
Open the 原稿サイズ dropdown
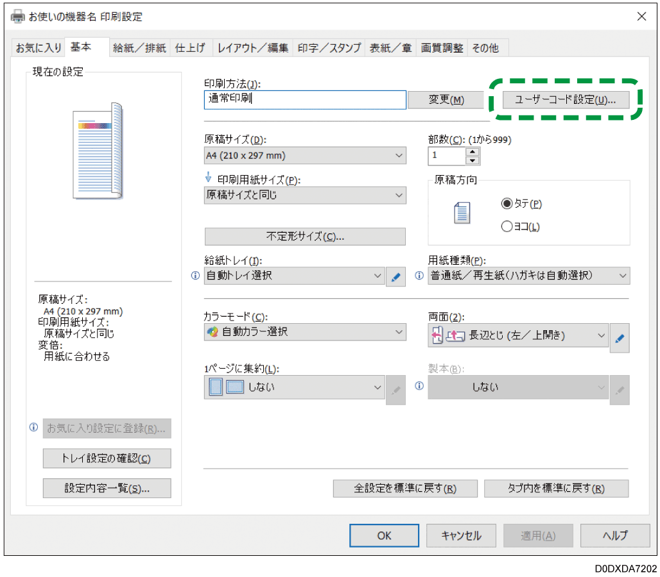[305, 156]
